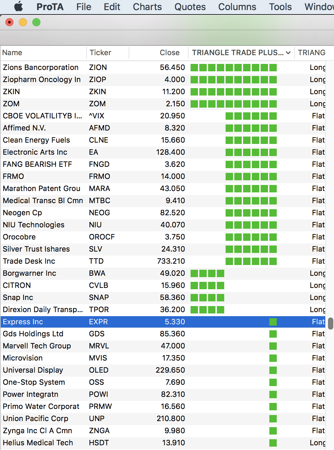Sort by the Close column header
Screen dimensions: 334x450
[x=159, y=52]
